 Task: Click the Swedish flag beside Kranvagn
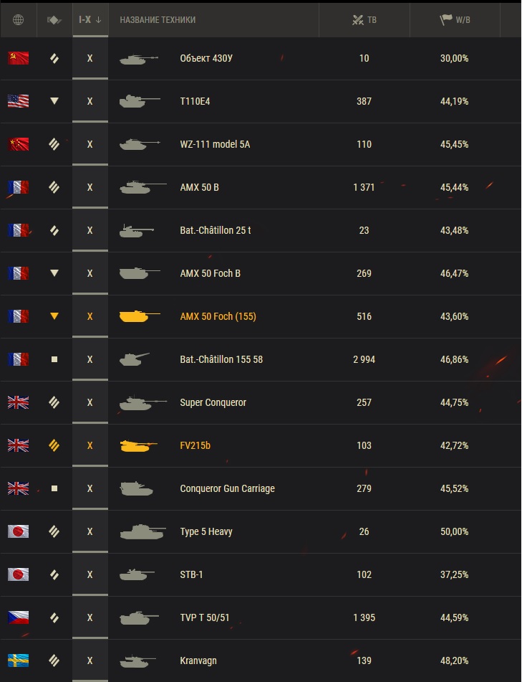click(18, 660)
